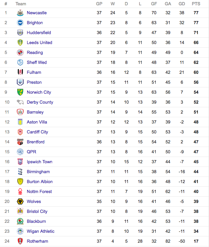Viewport: 209px width, 247px height.
Task: Follow the Sheff Wed team link
Action: pyautogui.click(x=37, y=63)
